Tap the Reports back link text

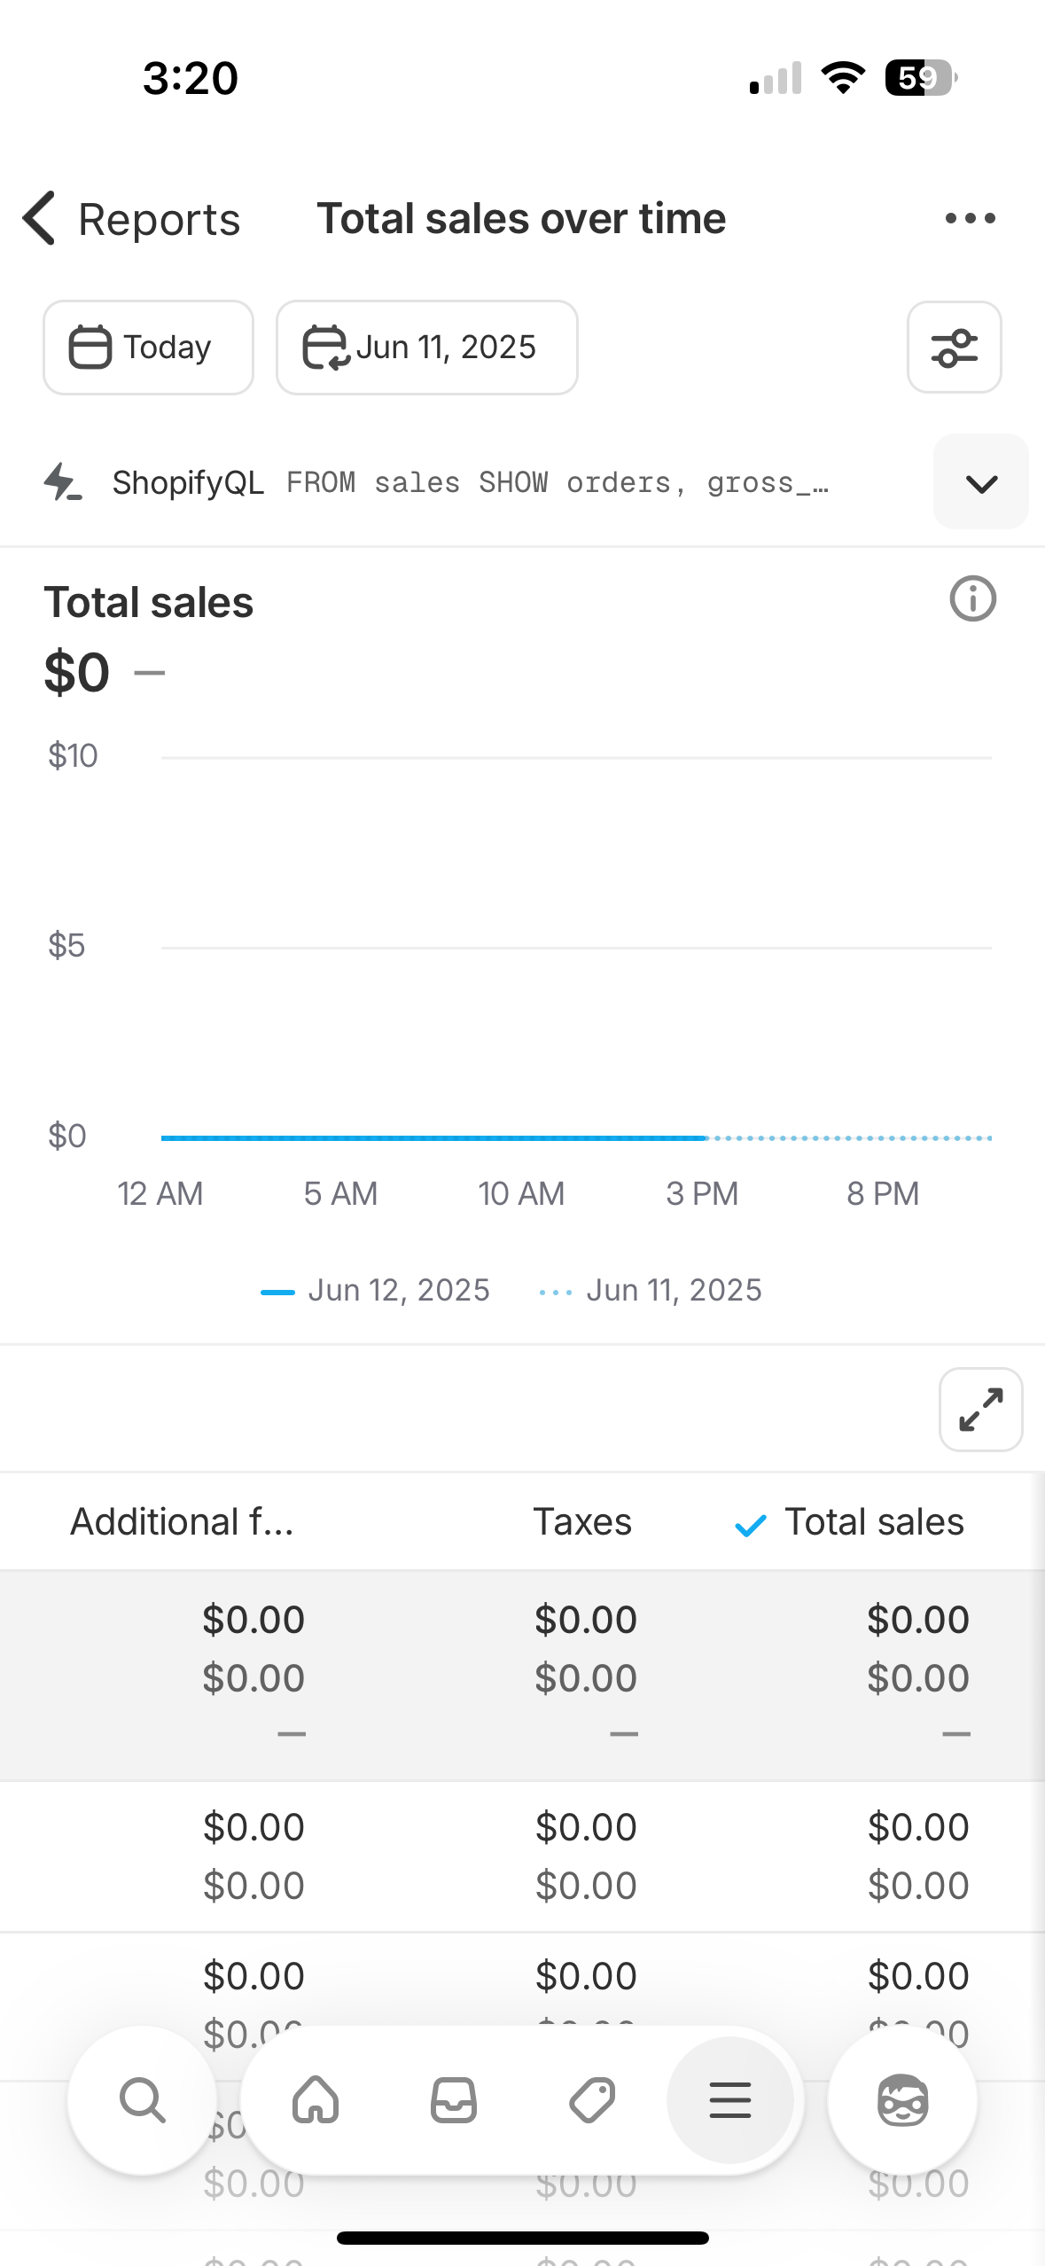point(160,220)
